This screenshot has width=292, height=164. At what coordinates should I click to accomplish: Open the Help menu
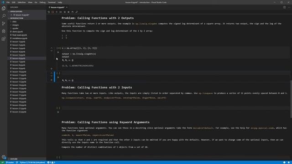(x=60, y=2)
